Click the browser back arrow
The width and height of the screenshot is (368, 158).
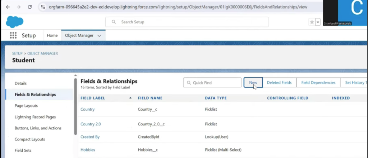(x=8, y=7)
